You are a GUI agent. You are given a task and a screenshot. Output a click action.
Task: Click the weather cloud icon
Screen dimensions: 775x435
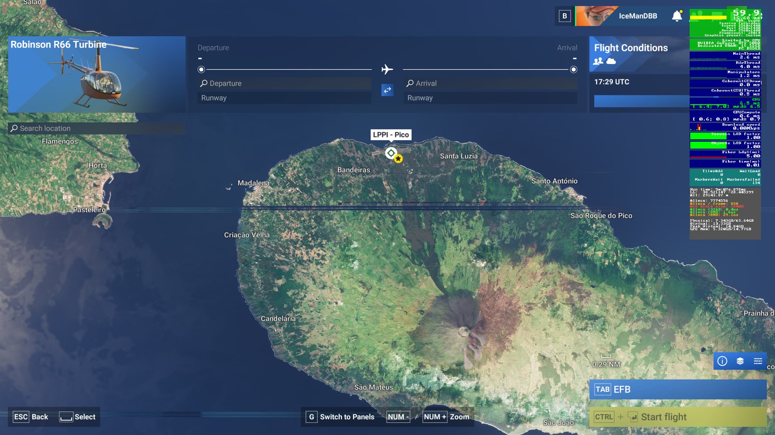pyautogui.click(x=611, y=61)
